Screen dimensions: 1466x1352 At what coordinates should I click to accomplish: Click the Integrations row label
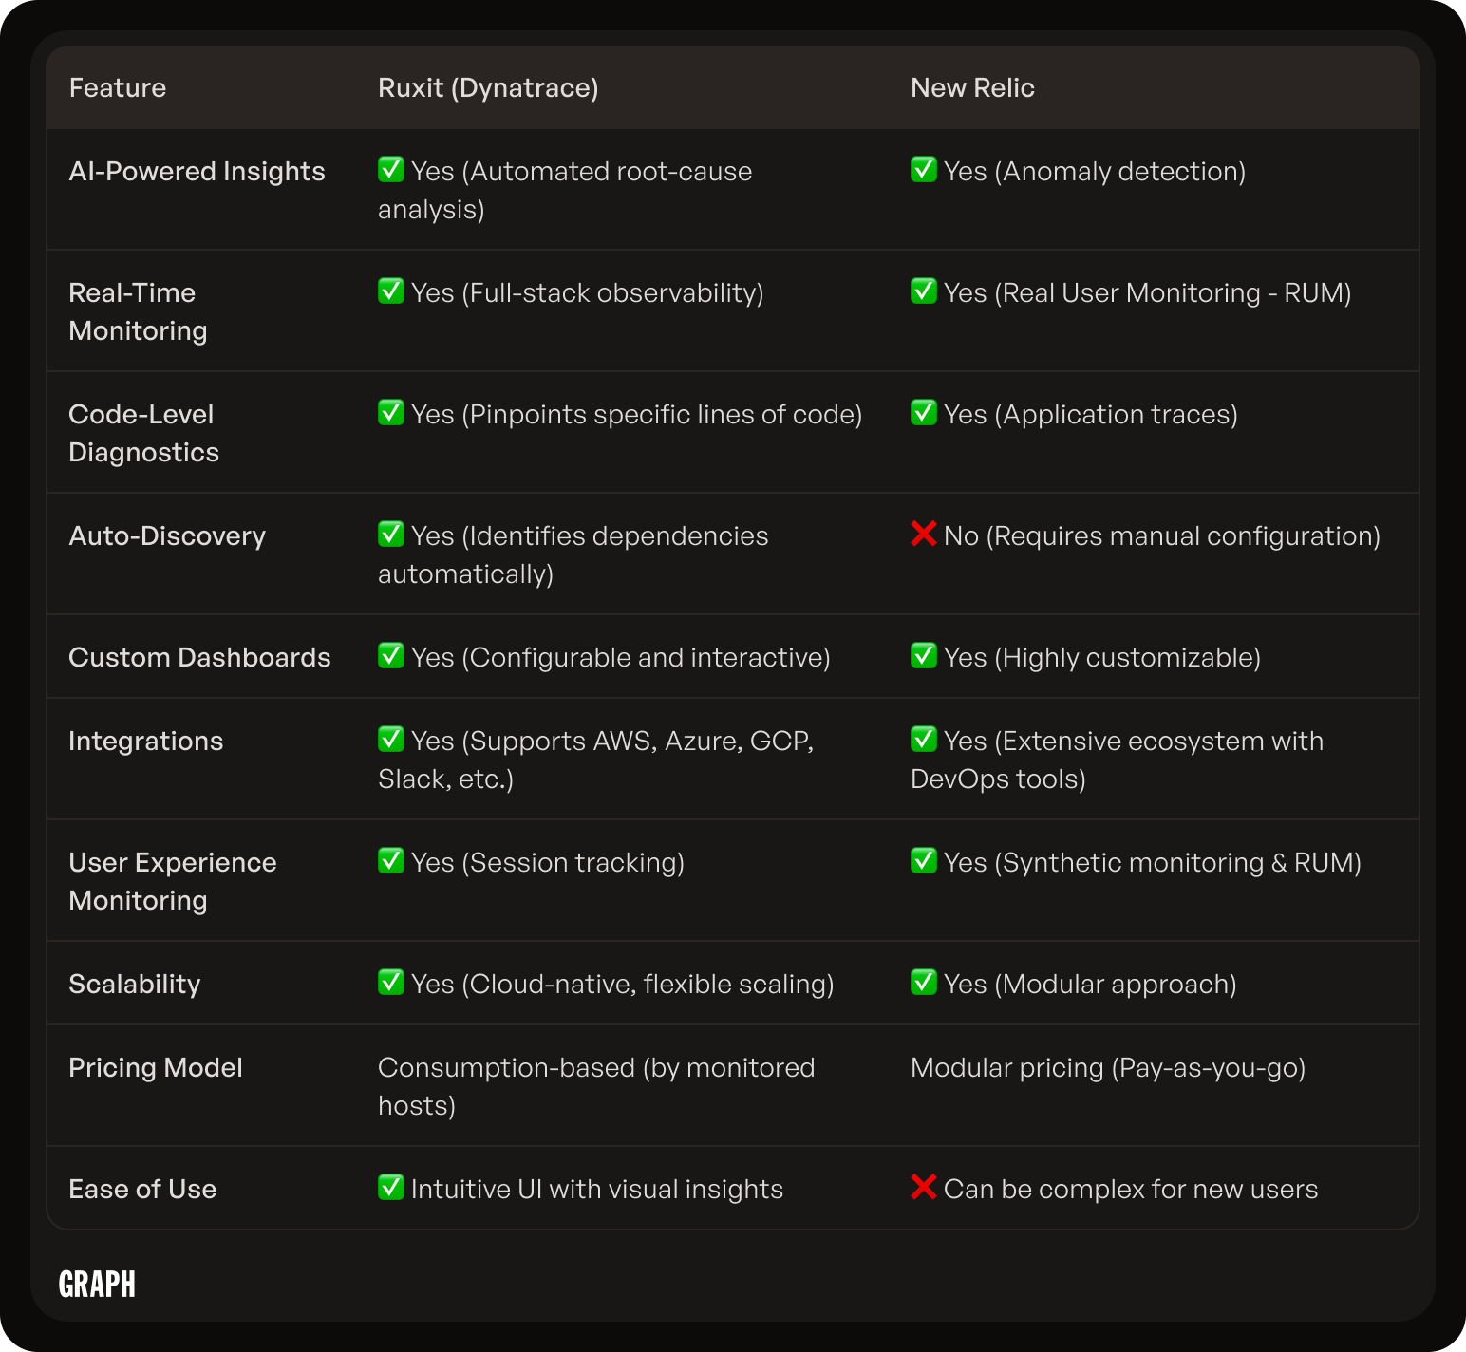coord(146,742)
